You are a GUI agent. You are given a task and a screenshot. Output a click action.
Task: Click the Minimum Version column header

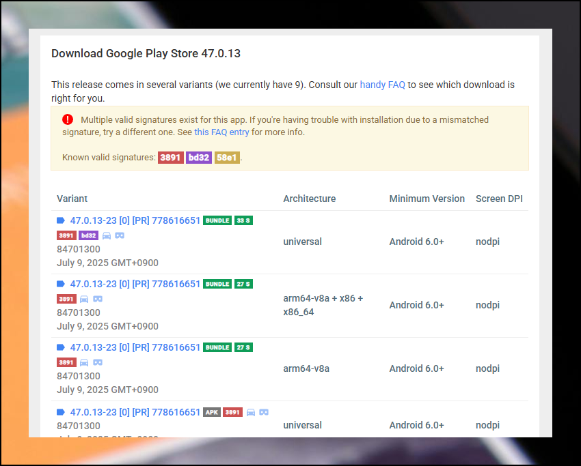427,199
